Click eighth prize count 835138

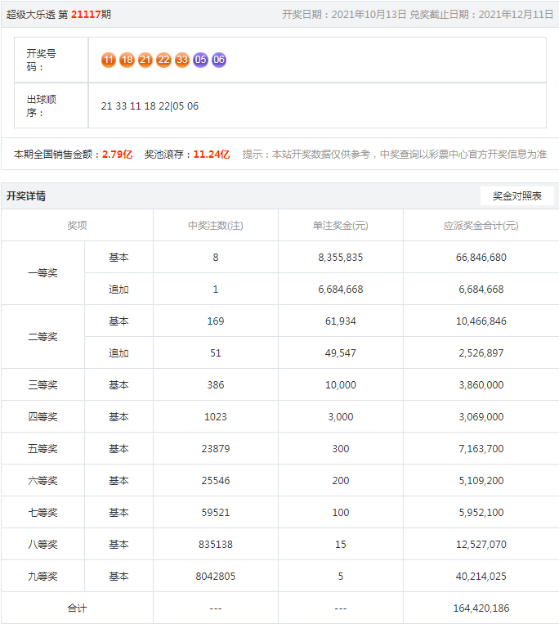(x=216, y=544)
